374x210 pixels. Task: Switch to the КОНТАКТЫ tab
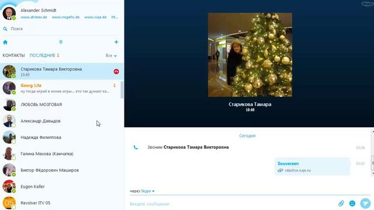[x=13, y=55]
